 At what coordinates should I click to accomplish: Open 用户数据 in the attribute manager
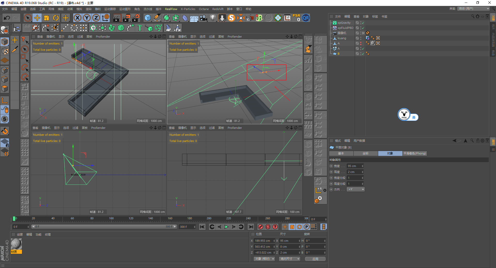[x=359, y=141]
